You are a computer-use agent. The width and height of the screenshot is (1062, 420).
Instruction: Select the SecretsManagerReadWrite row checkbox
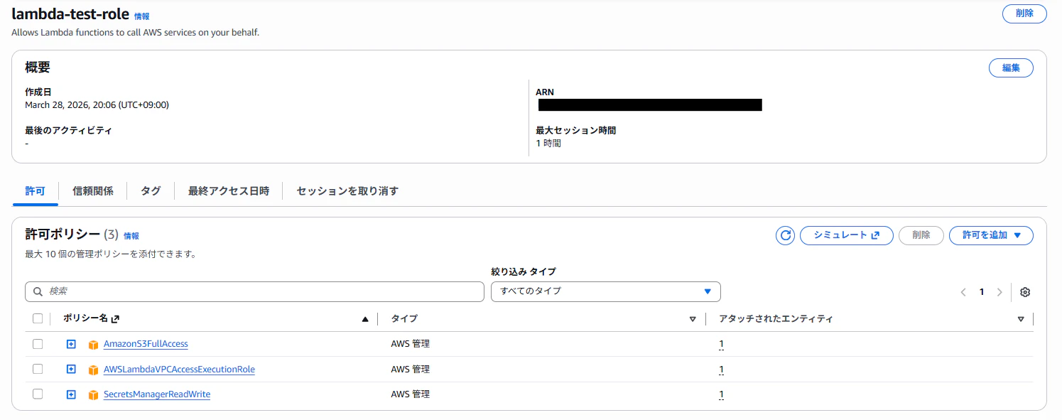(x=38, y=394)
